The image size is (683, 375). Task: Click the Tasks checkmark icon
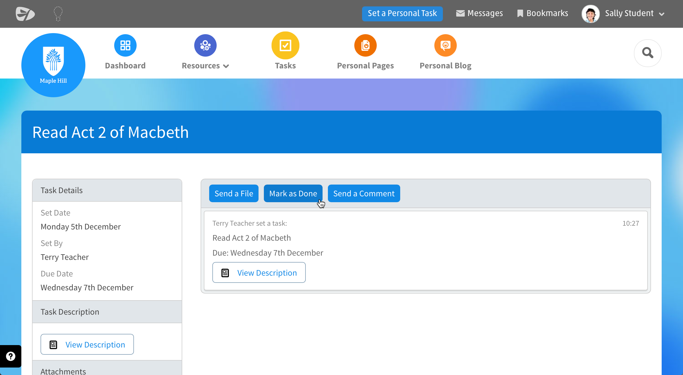[285, 45]
